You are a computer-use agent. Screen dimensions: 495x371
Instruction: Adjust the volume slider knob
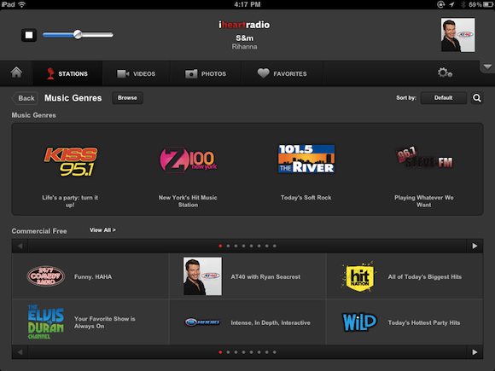point(78,34)
